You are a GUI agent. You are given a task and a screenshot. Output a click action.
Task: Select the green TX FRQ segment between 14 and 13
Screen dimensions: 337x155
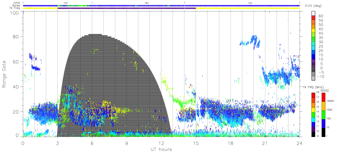[313, 114]
